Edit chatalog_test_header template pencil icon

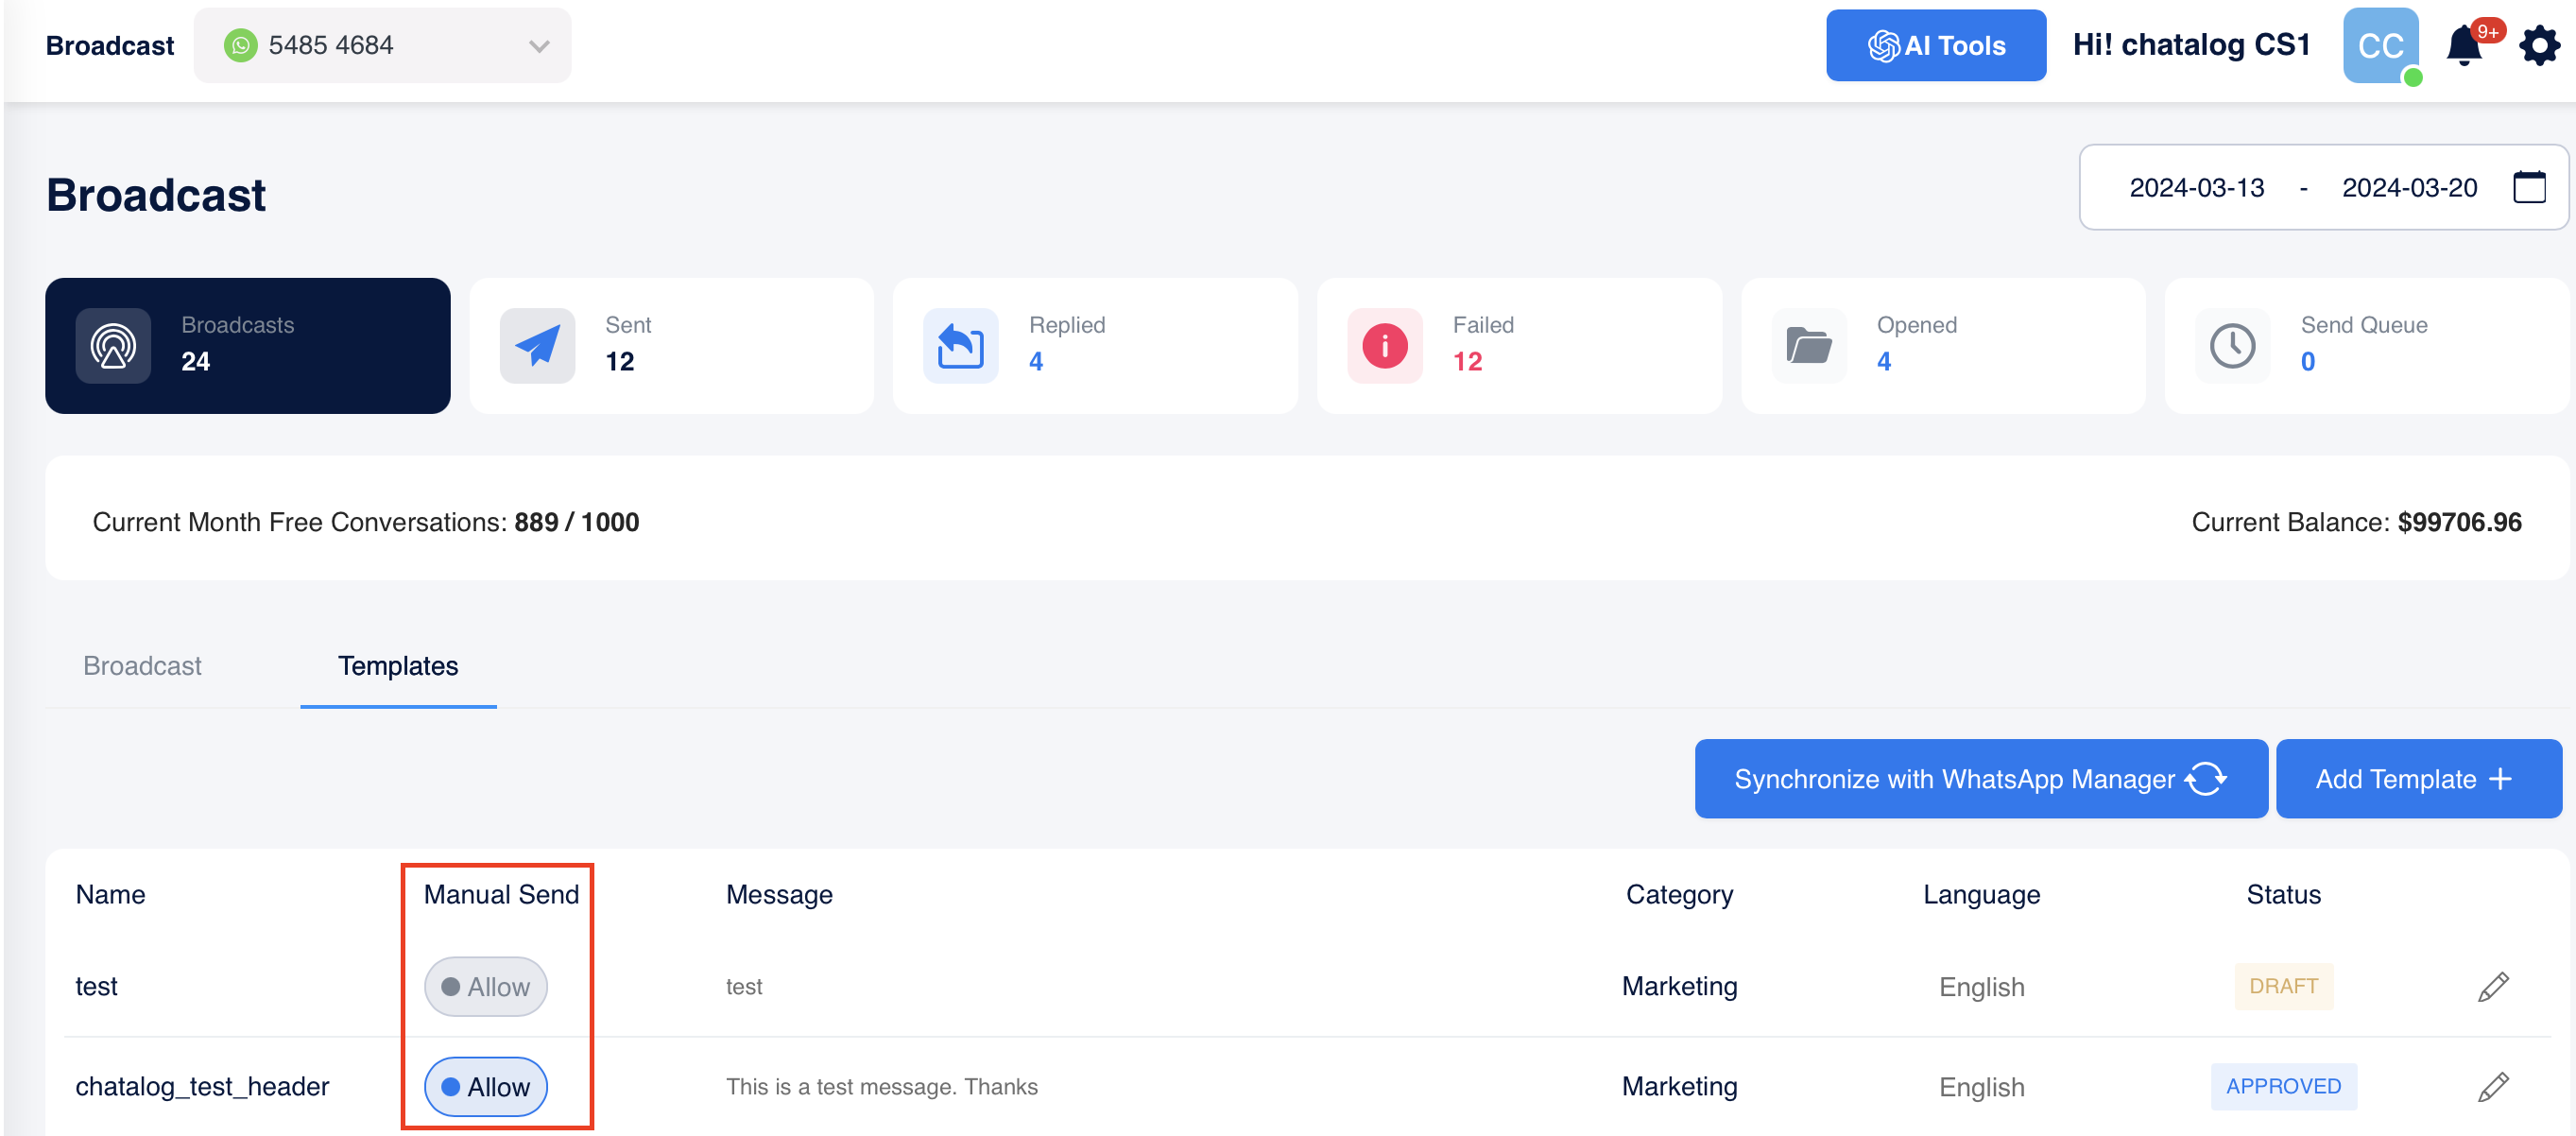click(x=2492, y=1086)
